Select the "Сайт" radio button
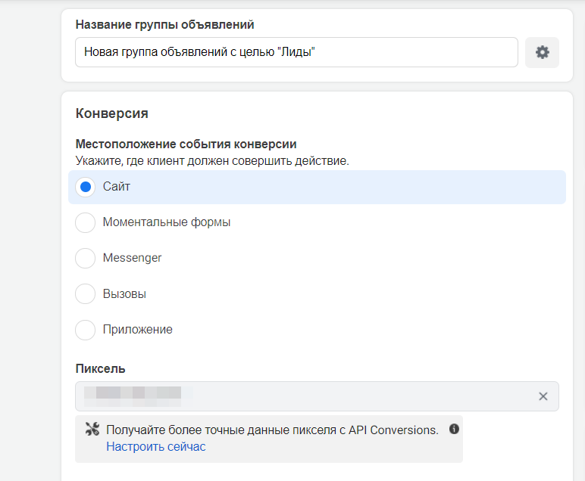The width and height of the screenshot is (585, 481). pos(86,187)
